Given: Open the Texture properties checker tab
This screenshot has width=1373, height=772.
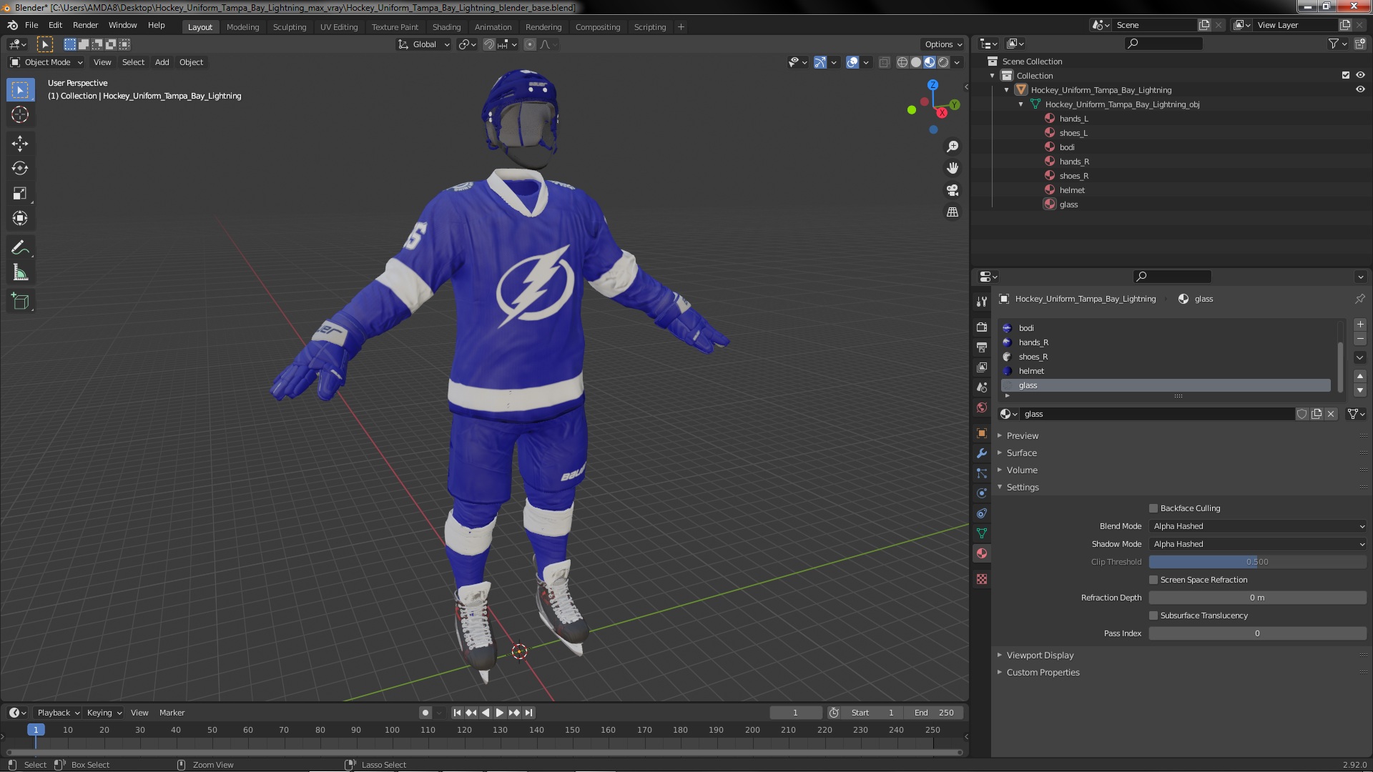Looking at the screenshot, I should (x=982, y=579).
